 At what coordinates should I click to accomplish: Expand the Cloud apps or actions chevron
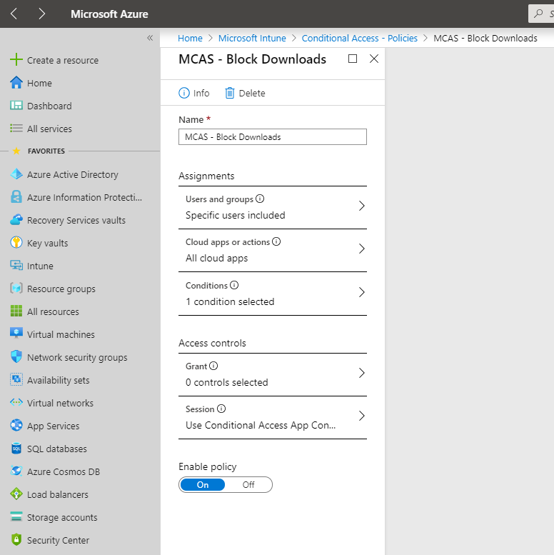coord(361,249)
